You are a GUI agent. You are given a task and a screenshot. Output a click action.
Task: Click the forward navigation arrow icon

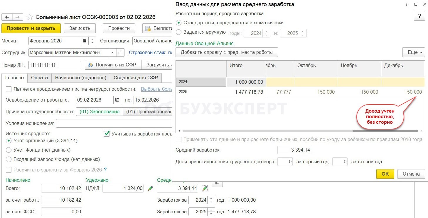click(18, 17)
